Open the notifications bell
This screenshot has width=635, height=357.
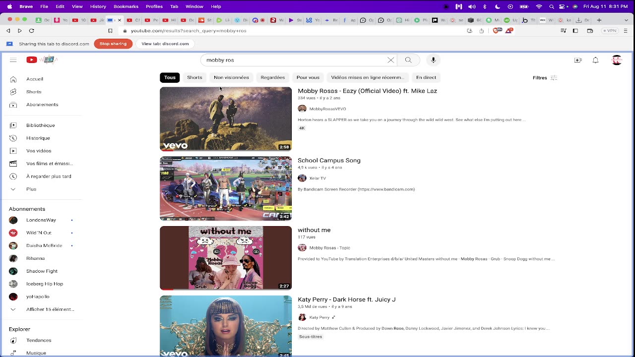point(595,60)
